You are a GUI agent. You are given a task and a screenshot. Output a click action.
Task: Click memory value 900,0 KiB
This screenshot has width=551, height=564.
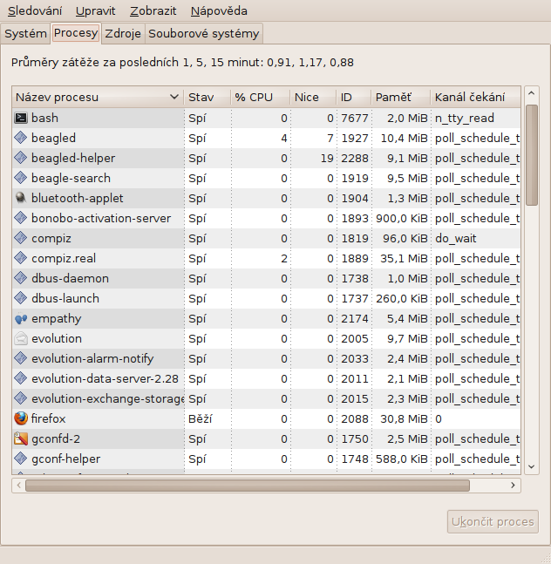pyautogui.click(x=402, y=218)
